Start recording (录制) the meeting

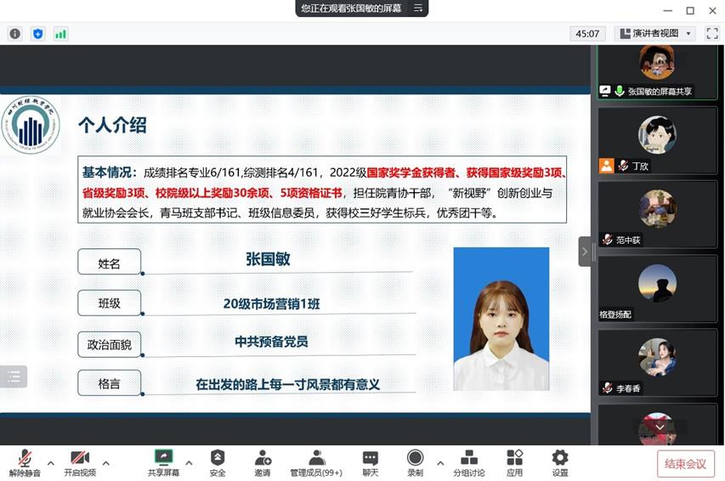[415, 463]
